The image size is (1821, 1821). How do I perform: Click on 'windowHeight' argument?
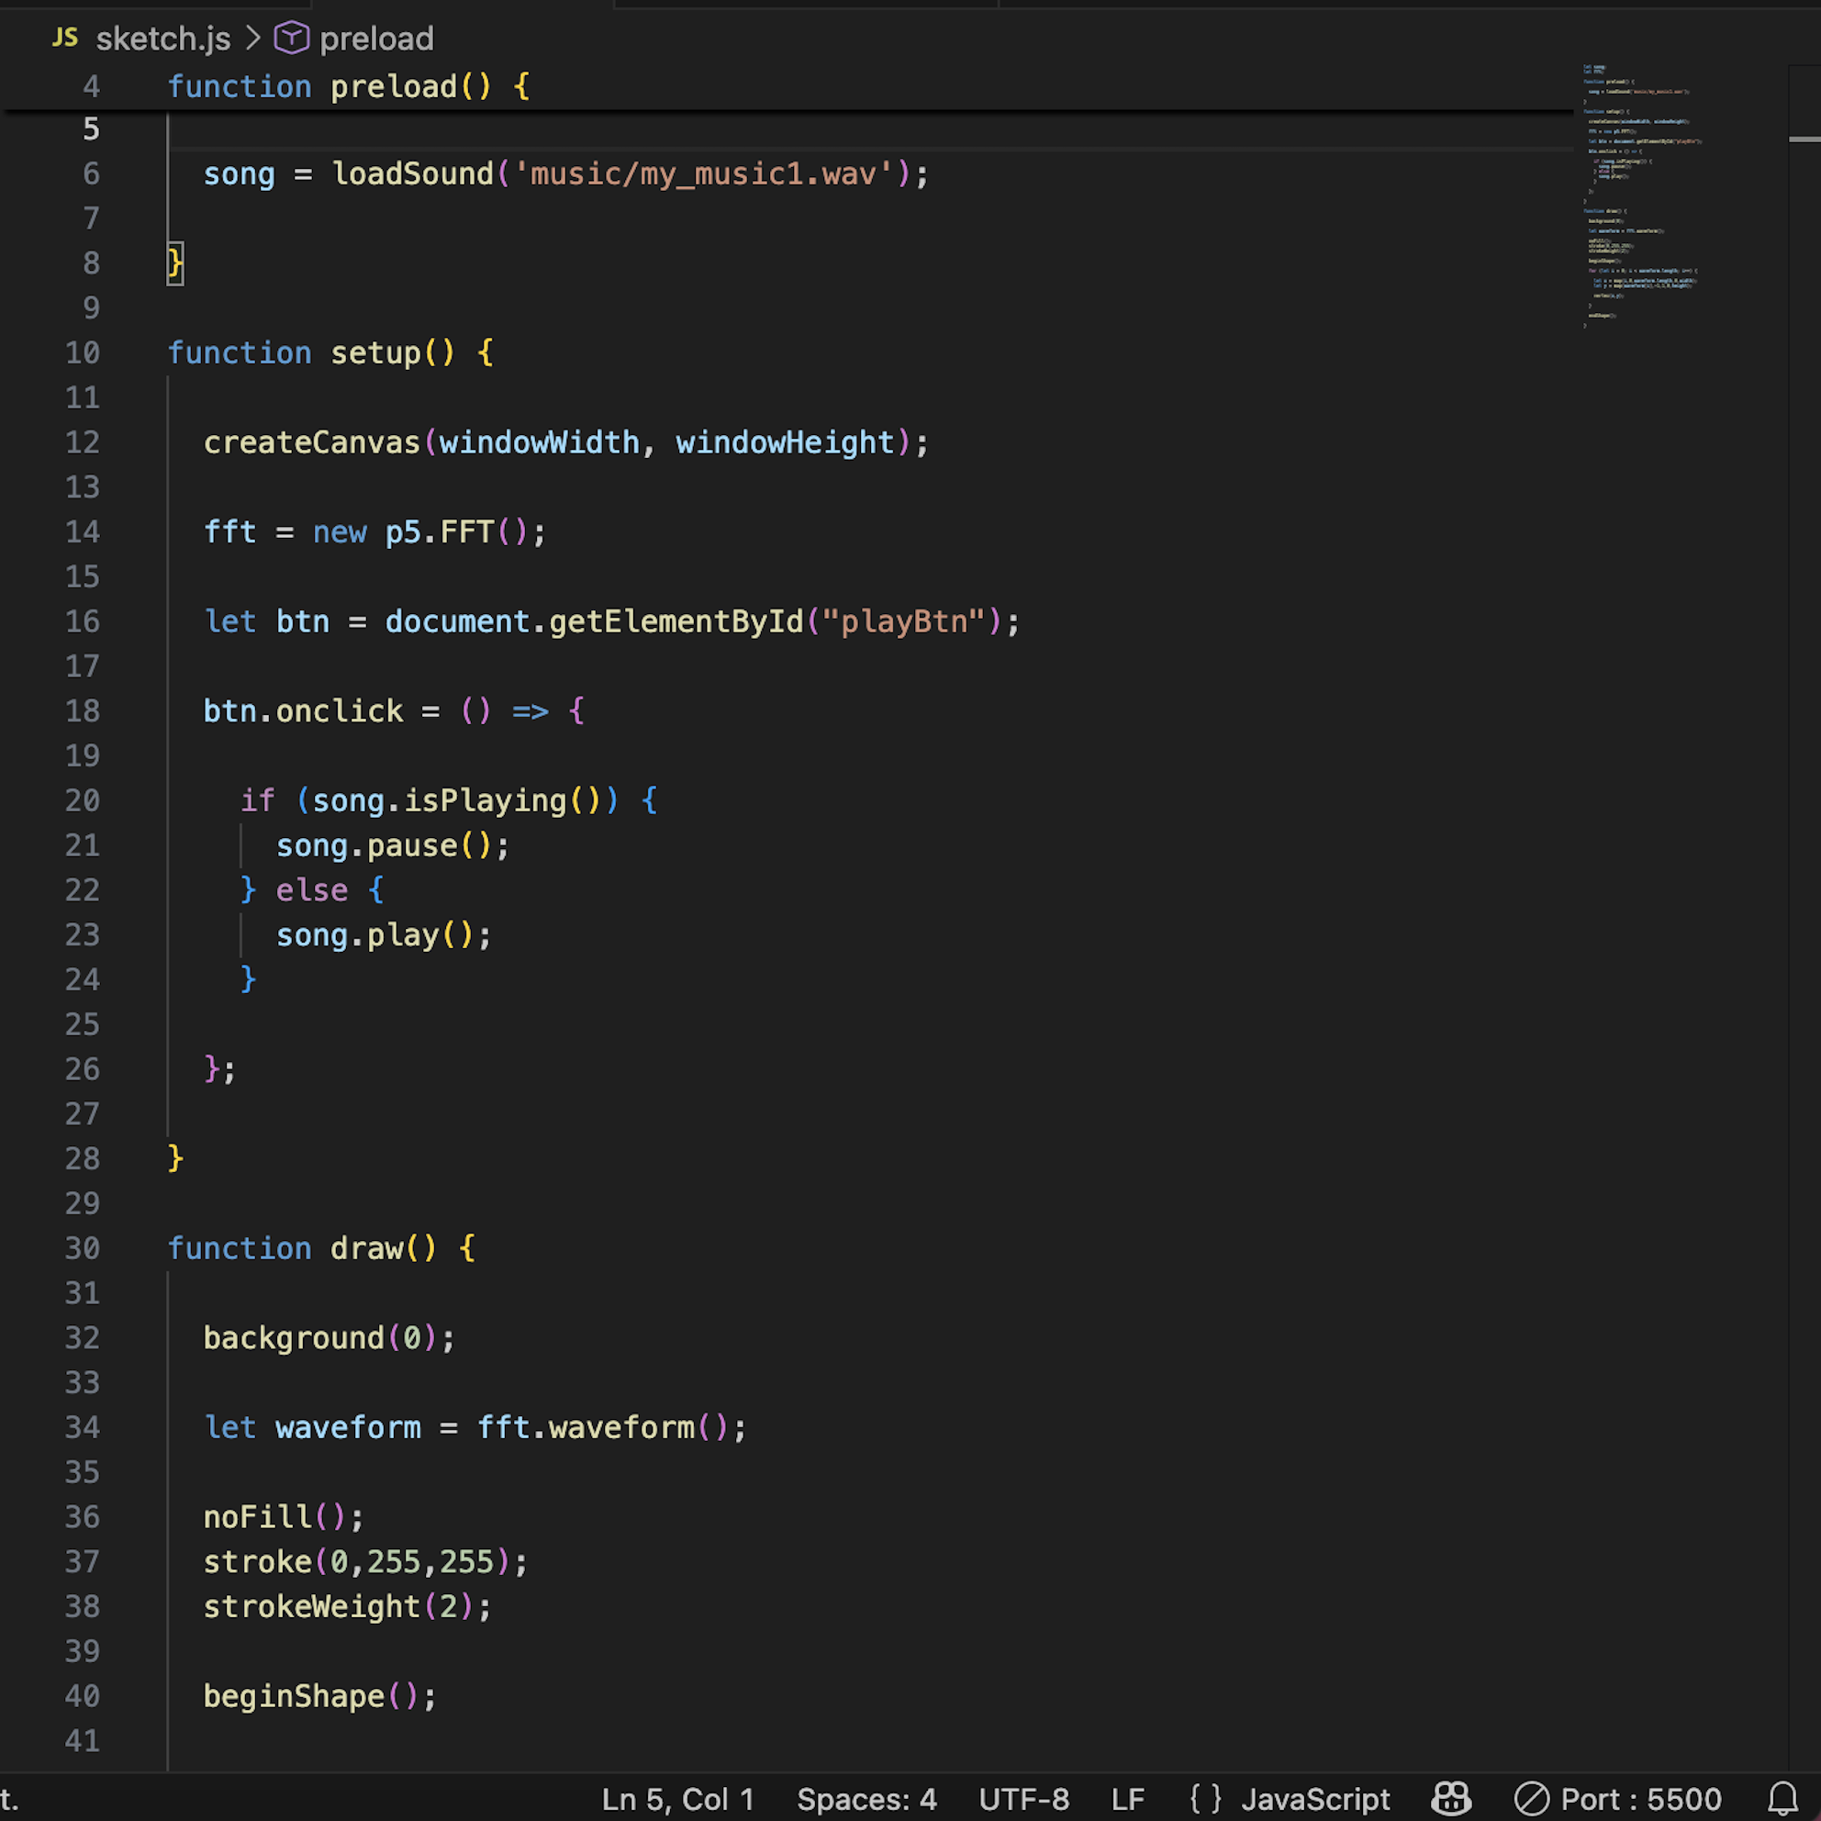coord(784,442)
